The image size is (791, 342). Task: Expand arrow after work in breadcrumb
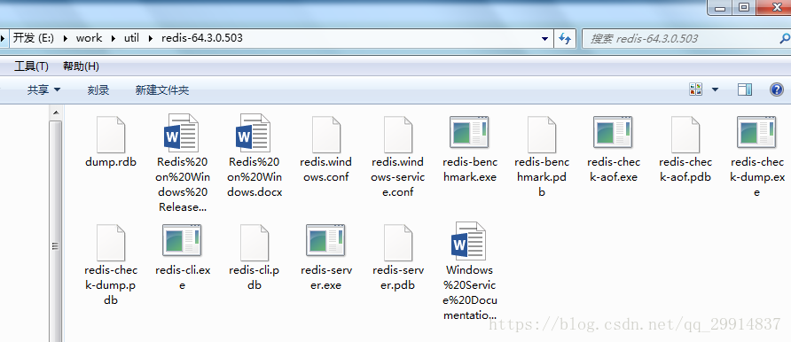tap(113, 38)
